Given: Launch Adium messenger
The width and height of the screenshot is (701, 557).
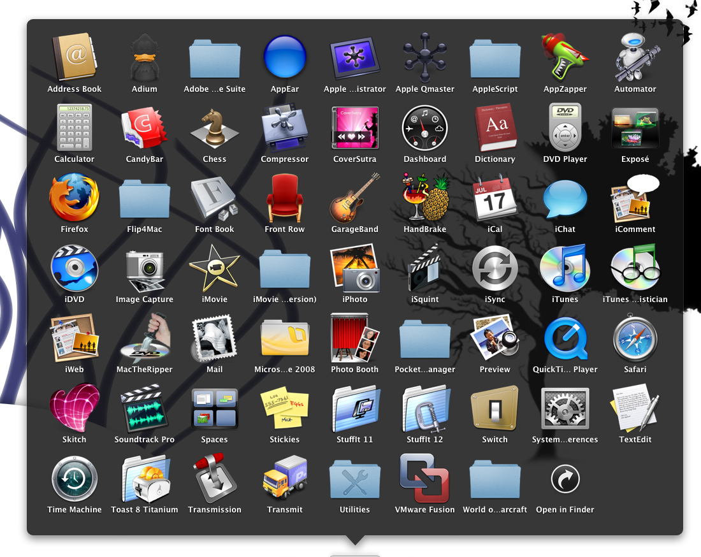Looking at the screenshot, I should click(x=145, y=57).
